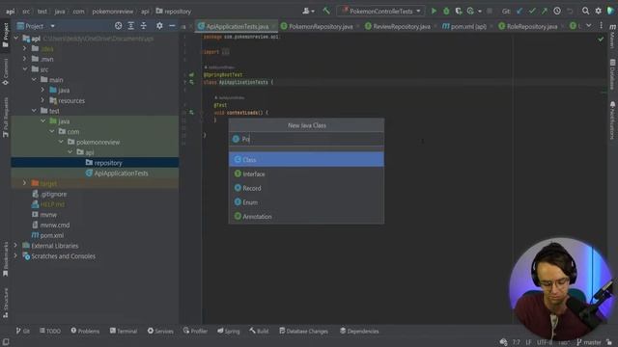Open the Commit tool window on left edge

(6, 71)
